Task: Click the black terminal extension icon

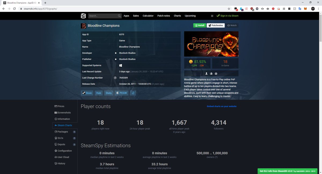Action: pos(289,9)
